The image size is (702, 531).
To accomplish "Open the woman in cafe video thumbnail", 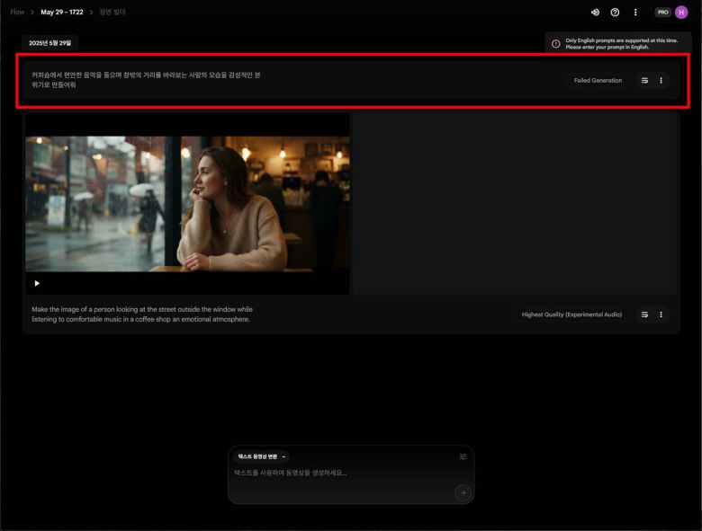I will 187,203.
